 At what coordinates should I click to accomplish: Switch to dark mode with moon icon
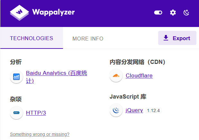point(186,13)
